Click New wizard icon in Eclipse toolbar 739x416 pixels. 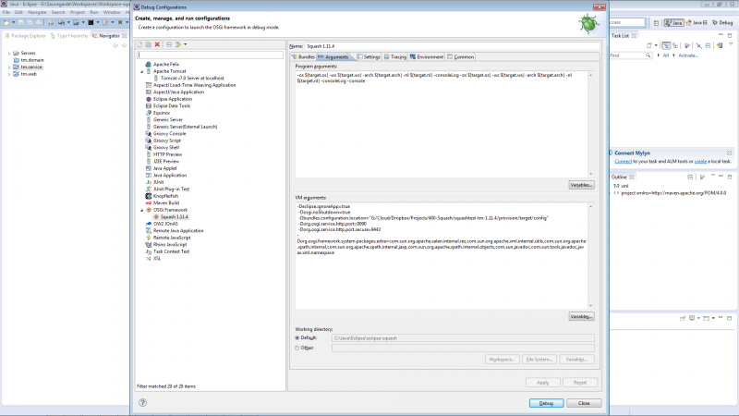pos(6,22)
